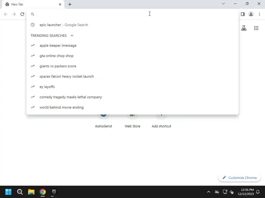
Task: Select the New Tab tab
Action: [x=33, y=5]
